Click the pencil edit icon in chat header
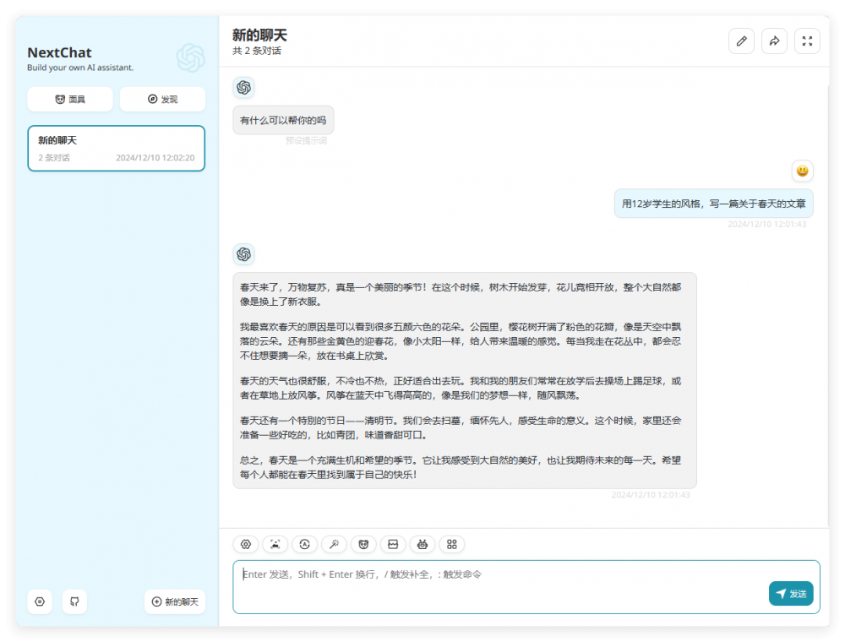The height and width of the screenshot is (642, 845). (x=741, y=41)
